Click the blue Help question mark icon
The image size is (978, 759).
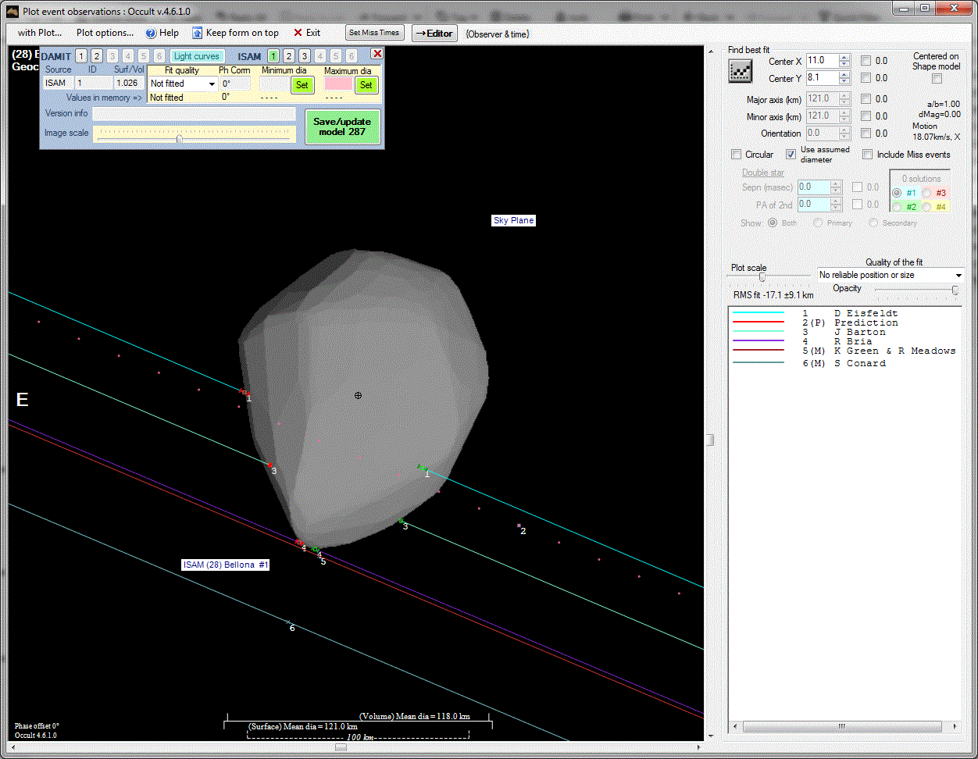(152, 33)
